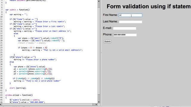
Task: Click 'var submit = function()' code line
Action: (17, 10)
